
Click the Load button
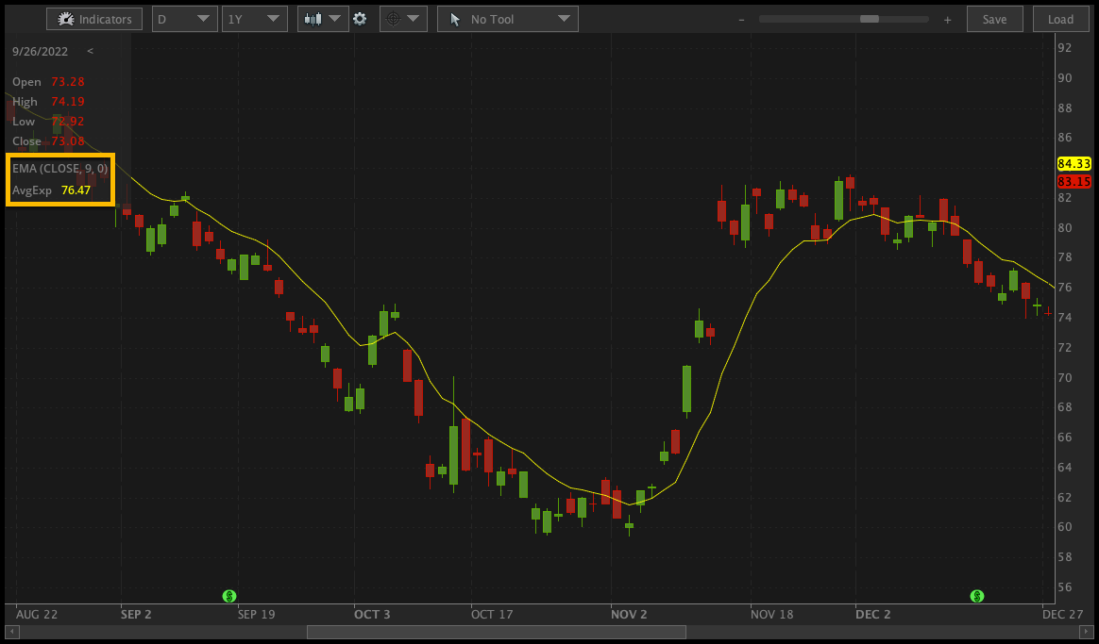(1059, 18)
